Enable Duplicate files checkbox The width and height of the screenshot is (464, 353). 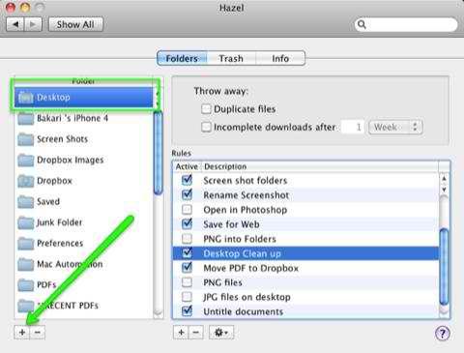point(206,109)
